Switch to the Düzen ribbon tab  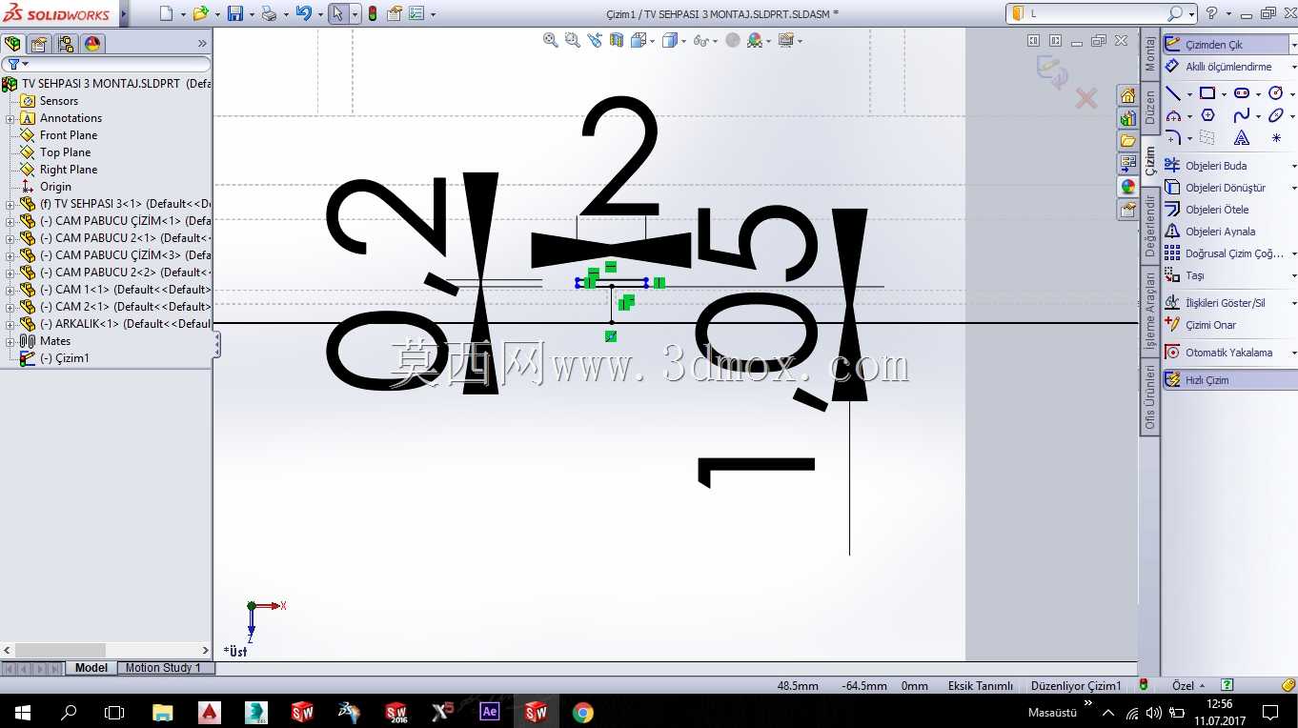point(1150,108)
